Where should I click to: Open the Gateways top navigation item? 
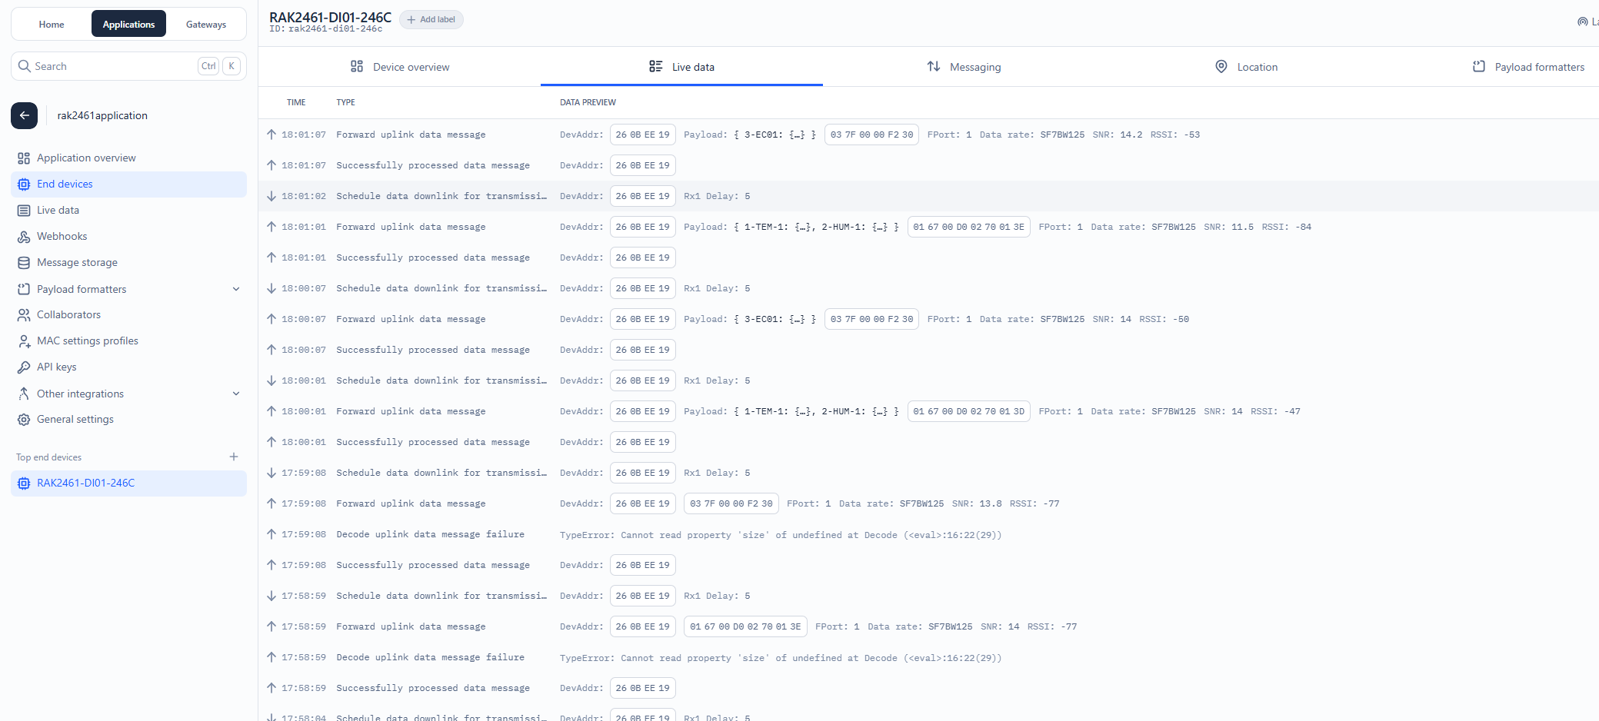[x=206, y=25]
